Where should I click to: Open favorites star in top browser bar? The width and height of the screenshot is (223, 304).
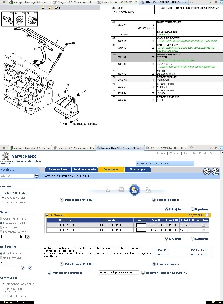(x=4, y=2)
